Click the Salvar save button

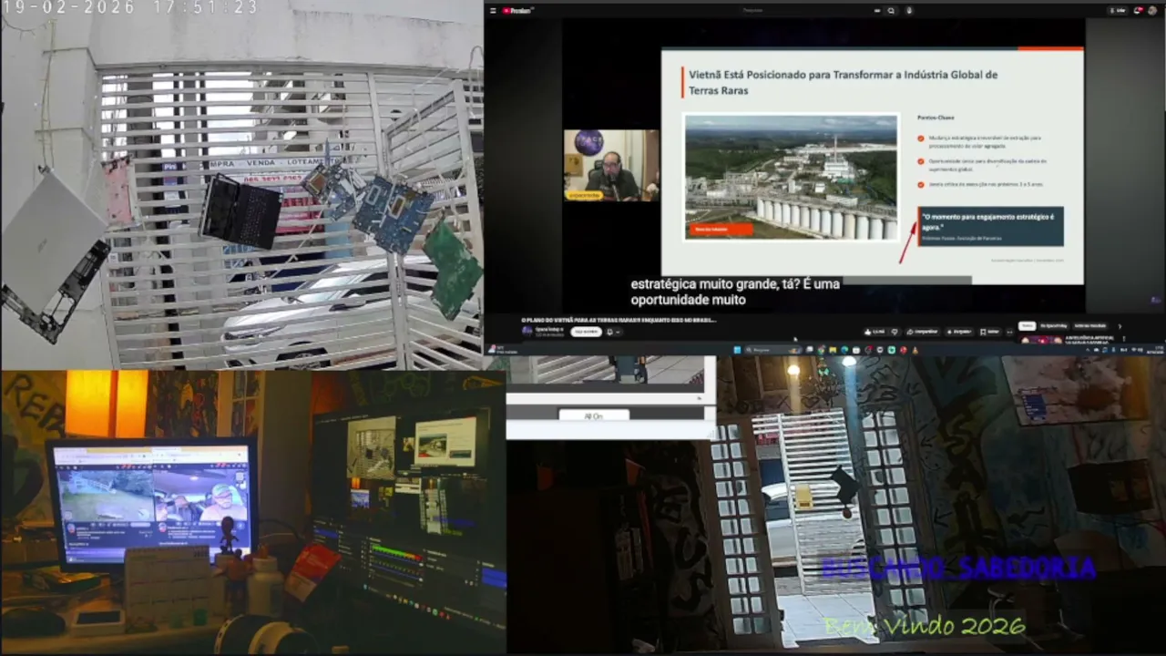pyautogui.click(x=989, y=332)
